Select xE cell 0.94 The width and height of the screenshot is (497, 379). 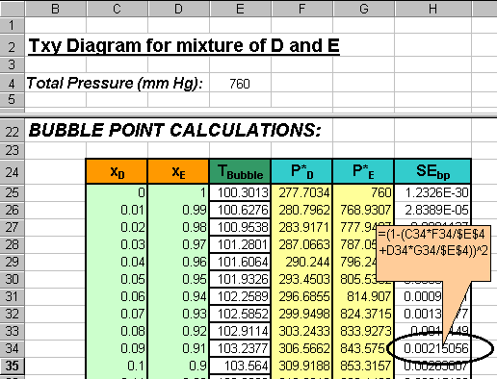(x=178, y=296)
